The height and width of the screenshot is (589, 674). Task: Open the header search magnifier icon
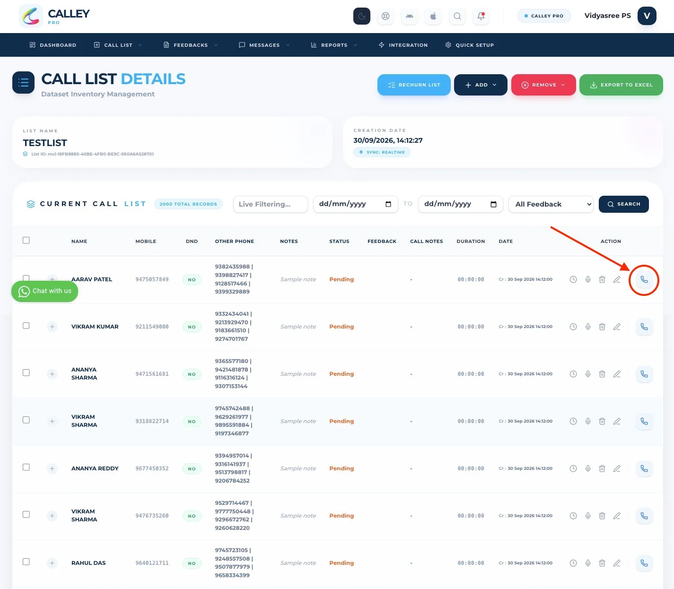coord(457,16)
